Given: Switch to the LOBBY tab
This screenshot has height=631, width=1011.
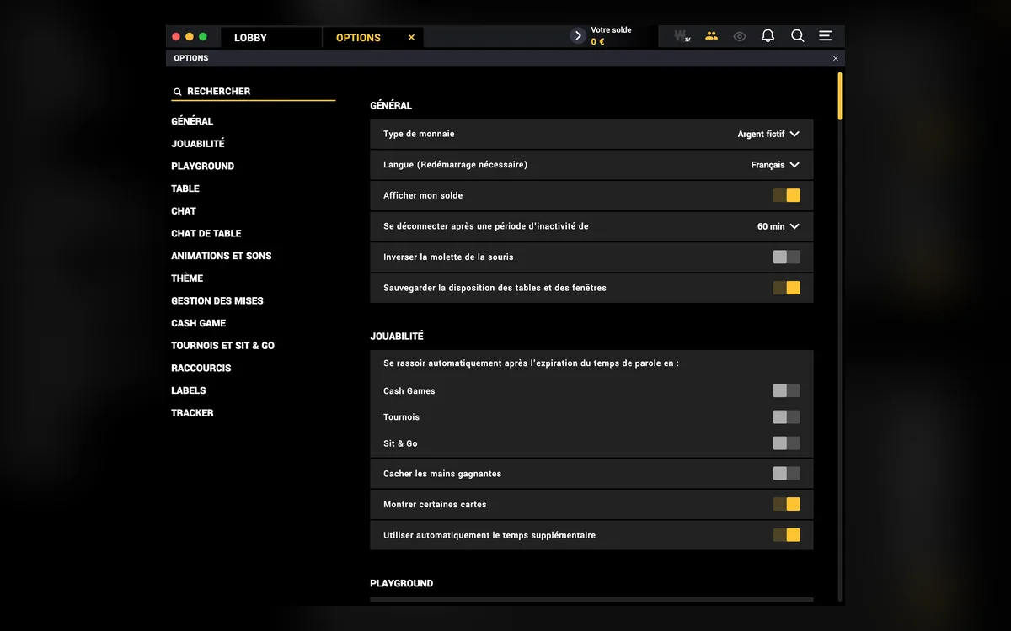Looking at the screenshot, I should coord(270,37).
